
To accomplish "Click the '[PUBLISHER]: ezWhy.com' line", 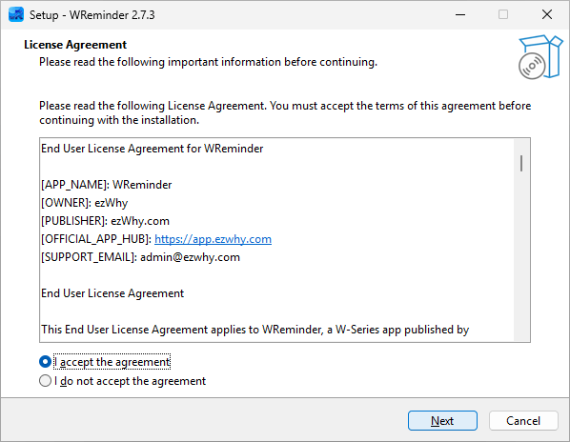I will pyautogui.click(x=105, y=221).
